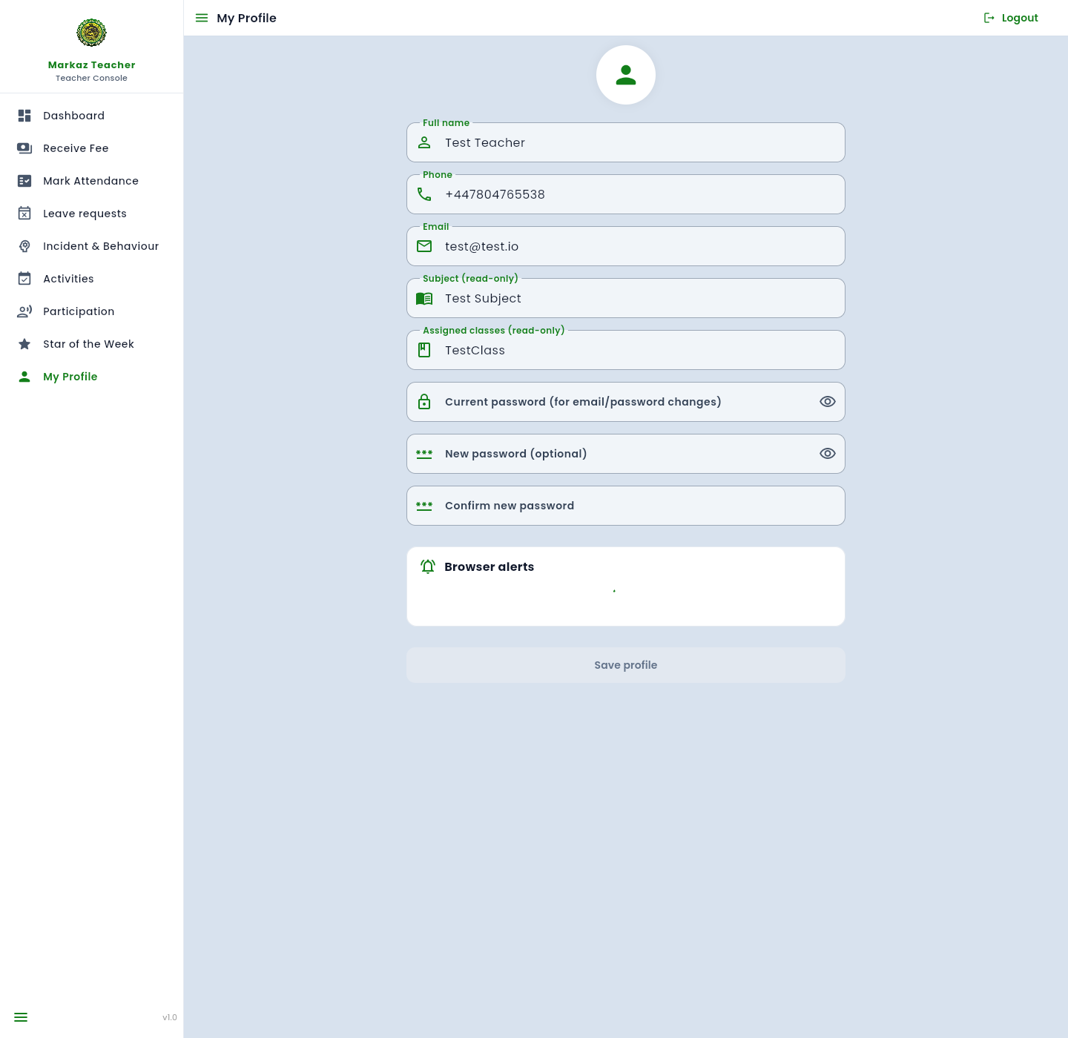Click the Save profile button
The width and height of the screenshot is (1068, 1038).
click(x=626, y=665)
